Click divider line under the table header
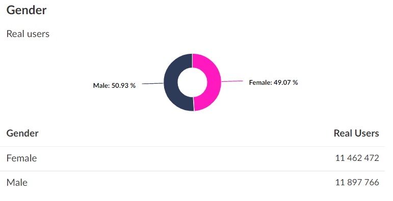393x201 pixels. (192, 147)
